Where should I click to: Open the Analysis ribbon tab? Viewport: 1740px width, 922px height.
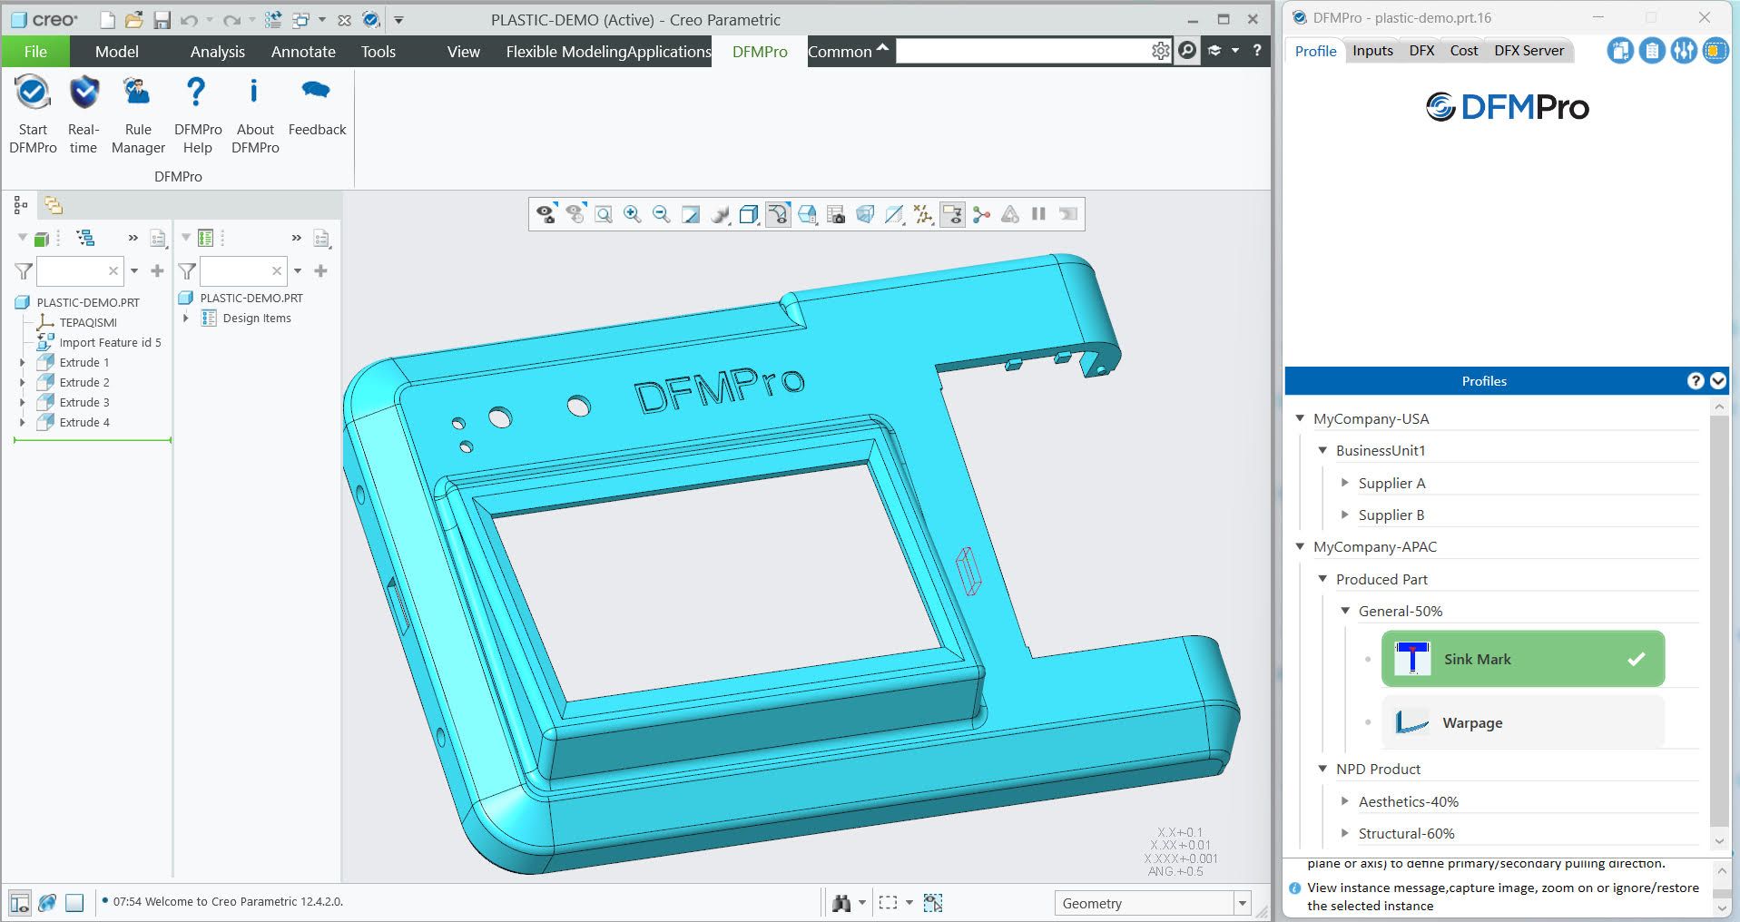click(x=218, y=52)
